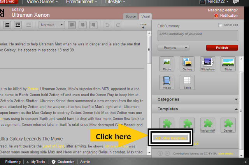Click the Preview button
Screen dimensions: 249x165
(x=170, y=48)
